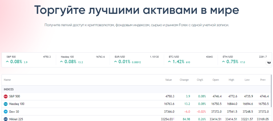Click the green up arrow for EUR/USD

coord(115,62)
